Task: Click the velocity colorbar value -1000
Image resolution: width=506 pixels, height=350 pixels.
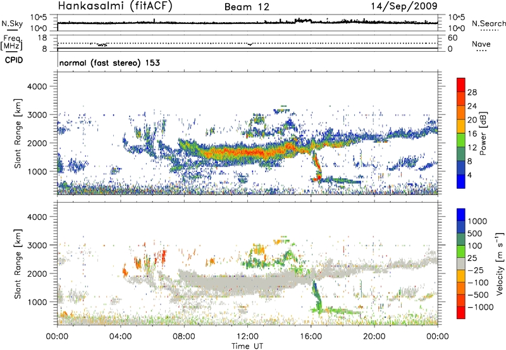Action: 480,307
